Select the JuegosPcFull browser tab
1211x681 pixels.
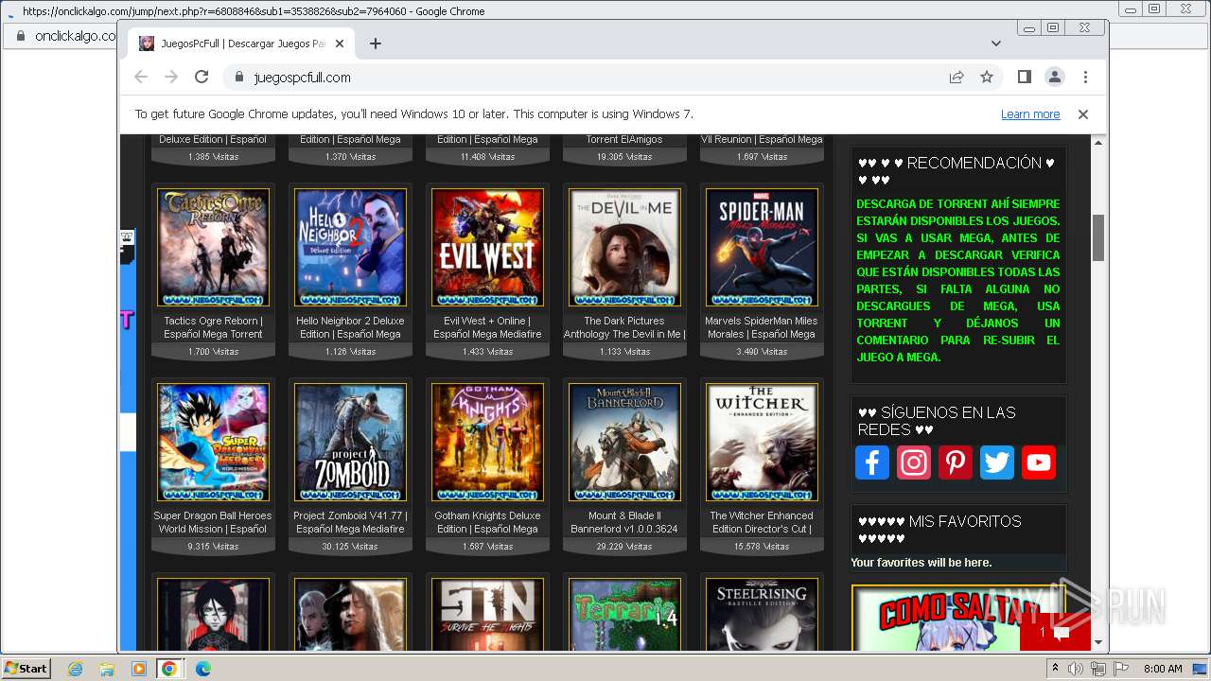click(241, 44)
